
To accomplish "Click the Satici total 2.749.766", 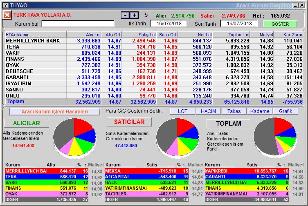I will point(234,16).
